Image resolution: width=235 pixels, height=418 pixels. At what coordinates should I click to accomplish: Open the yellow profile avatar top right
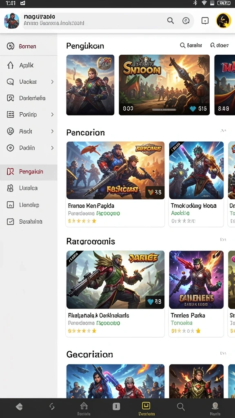coord(223,20)
